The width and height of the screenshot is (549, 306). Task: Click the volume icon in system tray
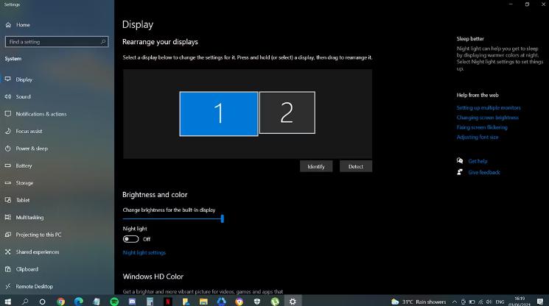coord(489,302)
